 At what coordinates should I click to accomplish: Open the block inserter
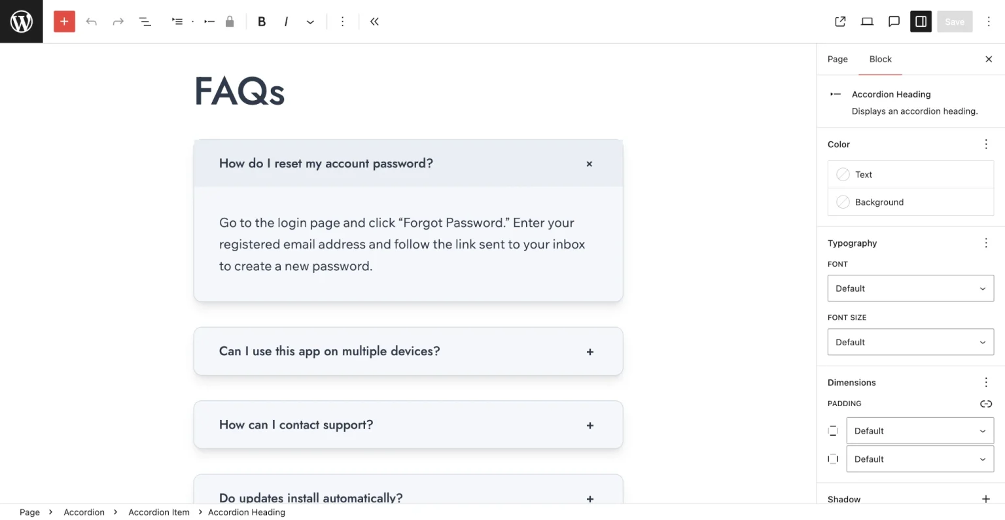(64, 21)
